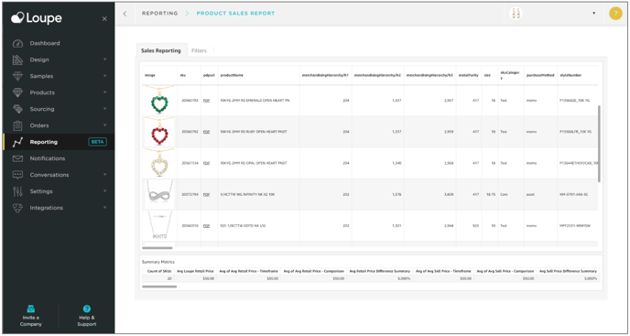Click '1/4CTTW WG INFINITY NK 02 10K' cell
Screen dimensions: 630x336
[247, 194]
